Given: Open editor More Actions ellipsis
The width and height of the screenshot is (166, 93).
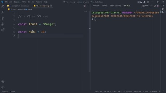Looking at the screenshot, I should pyautogui.click(x=88, y=6).
